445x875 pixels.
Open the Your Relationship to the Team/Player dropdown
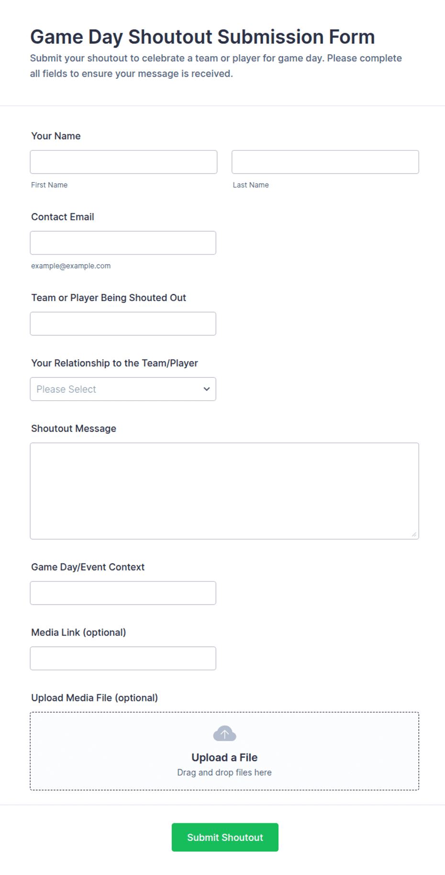[x=123, y=389]
